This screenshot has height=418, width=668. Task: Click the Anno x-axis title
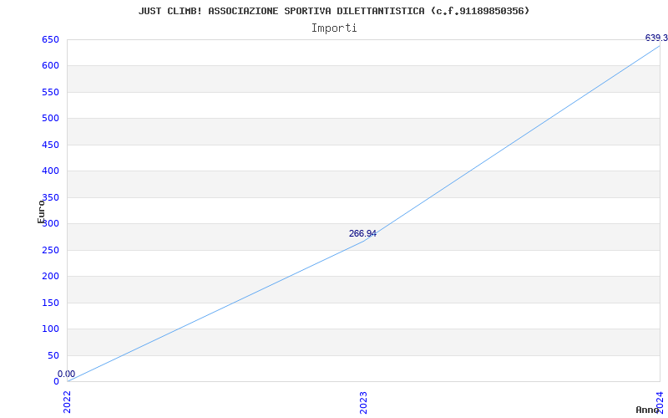click(647, 410)
